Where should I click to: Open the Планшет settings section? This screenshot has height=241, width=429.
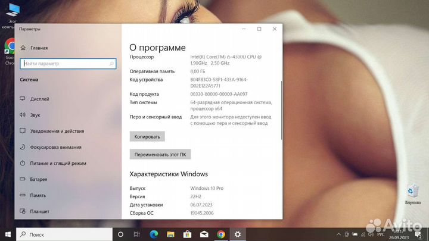pyautogui.click(x=35, y=211)
